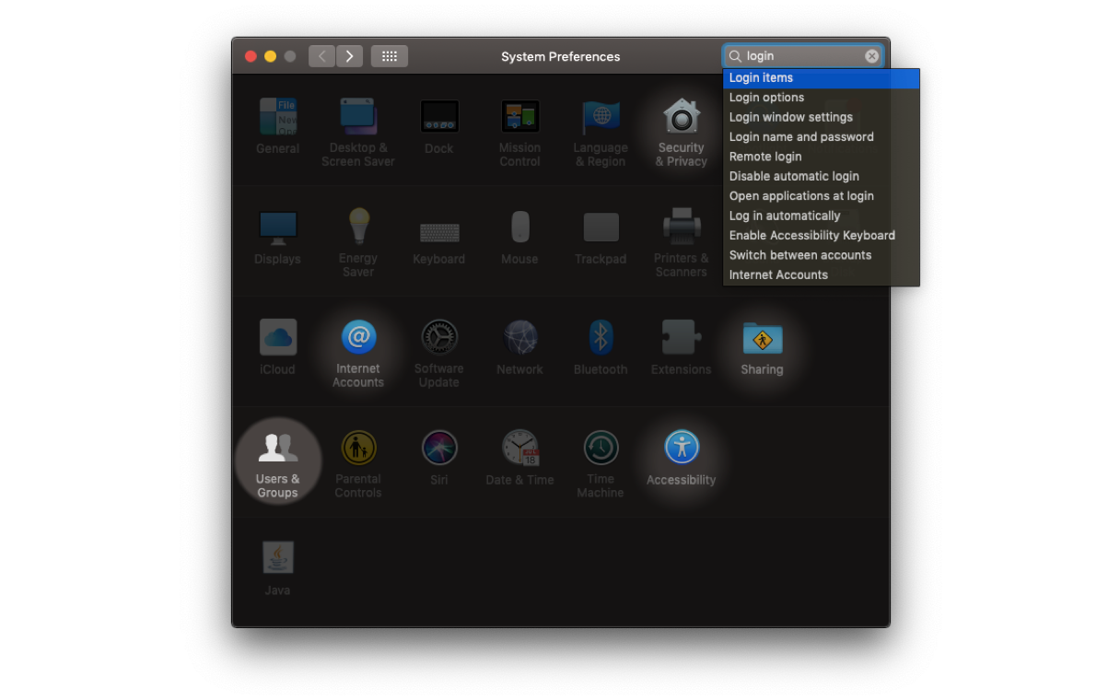The width and height of the screenshot is (1120, 700).
Task: Open the Network preference pane
Action: tap(519, 347)
